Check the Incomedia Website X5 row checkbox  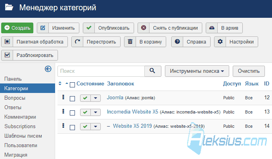[72, 113]
